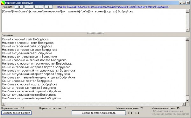Click the 'Вариантов показано: 18' status label
This screenshot has height=118, width=191.
[53, 108]
